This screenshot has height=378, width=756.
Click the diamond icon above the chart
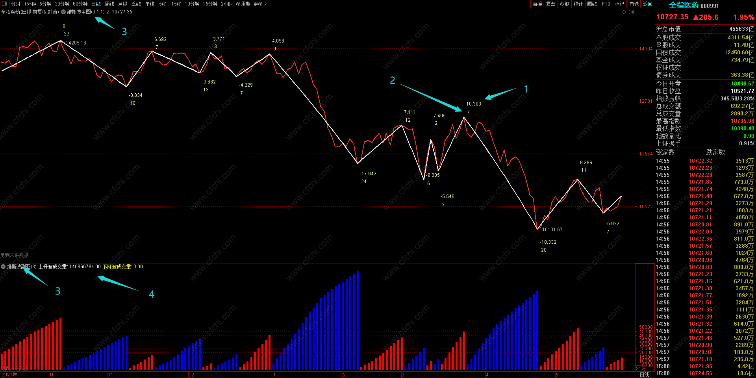point(624,12)
